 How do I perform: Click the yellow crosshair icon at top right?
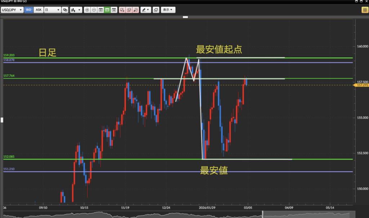pos(364,10)
